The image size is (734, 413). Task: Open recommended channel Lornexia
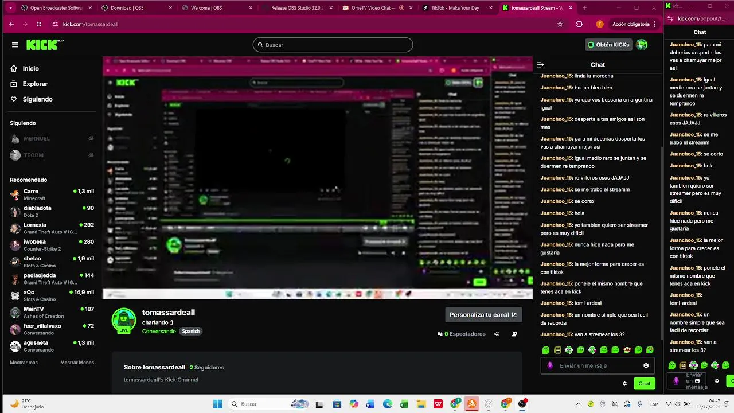tap(52, 228)
